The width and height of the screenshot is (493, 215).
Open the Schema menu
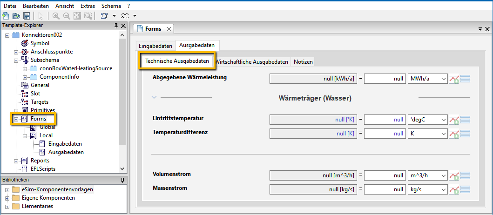point(111,6)
